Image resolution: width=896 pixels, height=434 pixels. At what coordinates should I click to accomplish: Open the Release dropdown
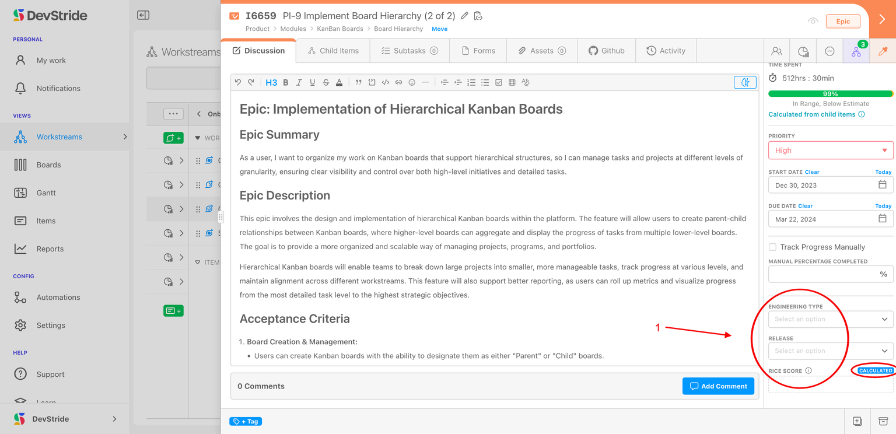(830, 351)
